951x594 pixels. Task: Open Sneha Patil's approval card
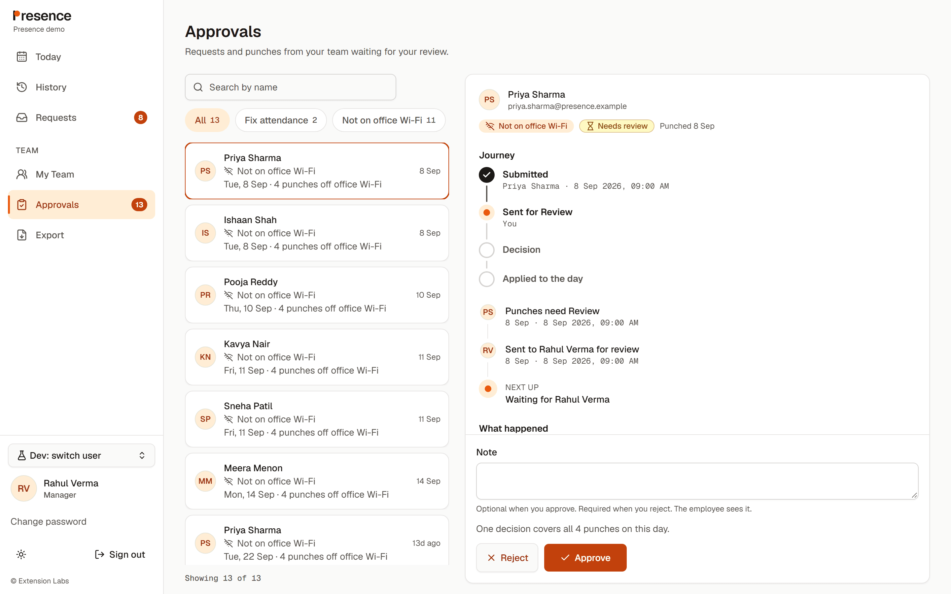tap(317, 419)
